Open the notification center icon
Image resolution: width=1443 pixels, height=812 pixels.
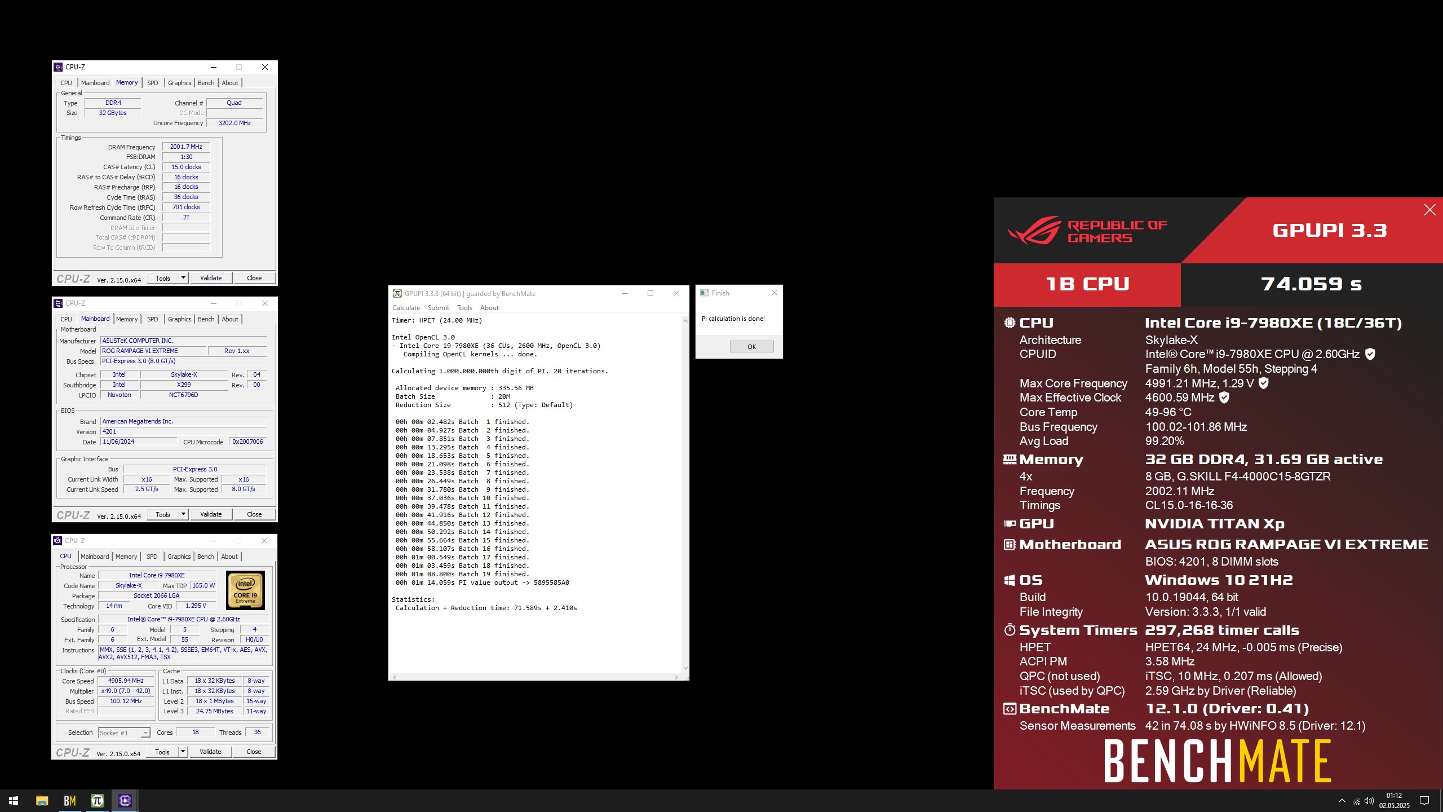point(1424,801)
